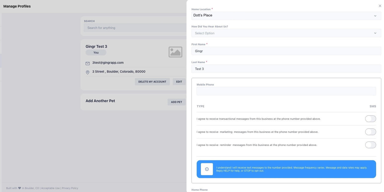Open the Privacy Policy link
The image size is (384, 192).
70,188
